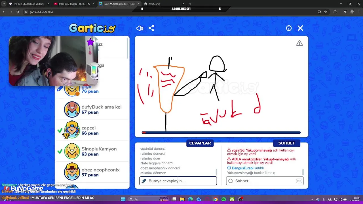Click yqsin3d vote kick message
The width and height of the screenshot is (363, 204).
pyautogui.click(x=261, y=152)
